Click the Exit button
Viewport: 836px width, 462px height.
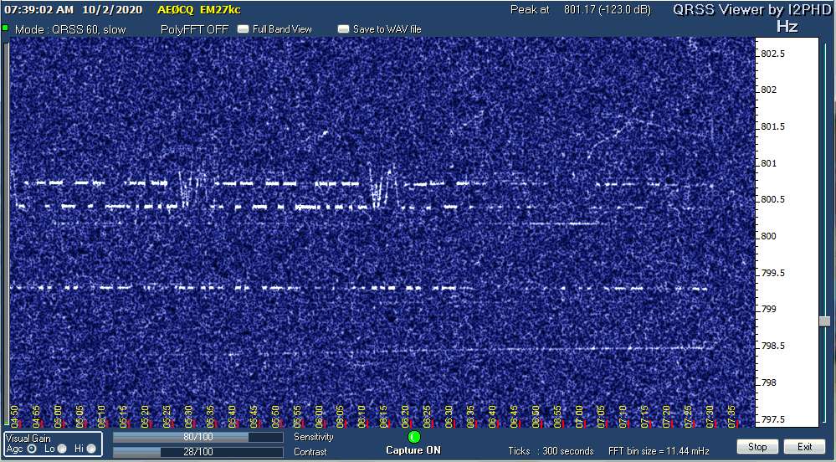(x=805, y=447)
